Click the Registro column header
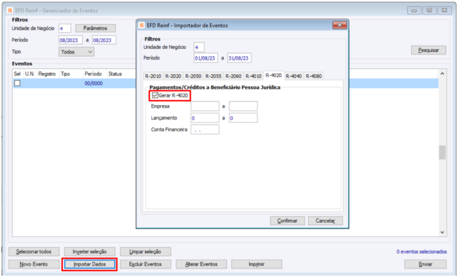This screenshot has height=279, width=459. [x=47, y=74]
